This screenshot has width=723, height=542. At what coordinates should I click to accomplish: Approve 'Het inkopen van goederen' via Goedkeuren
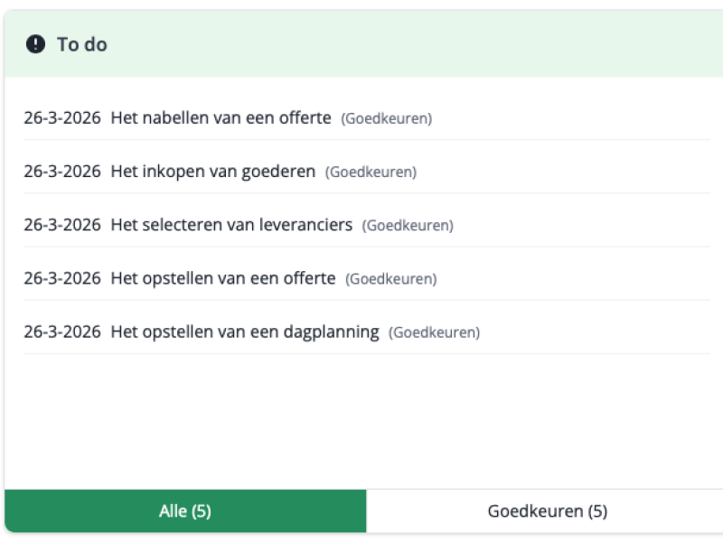(371, 172)
